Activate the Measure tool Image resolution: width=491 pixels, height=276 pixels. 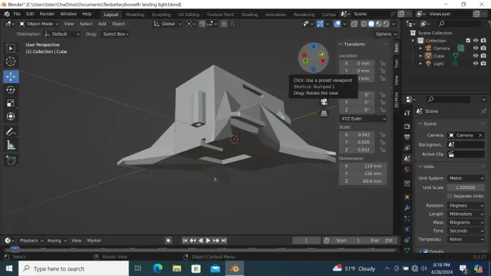click(x=11, y=145)
